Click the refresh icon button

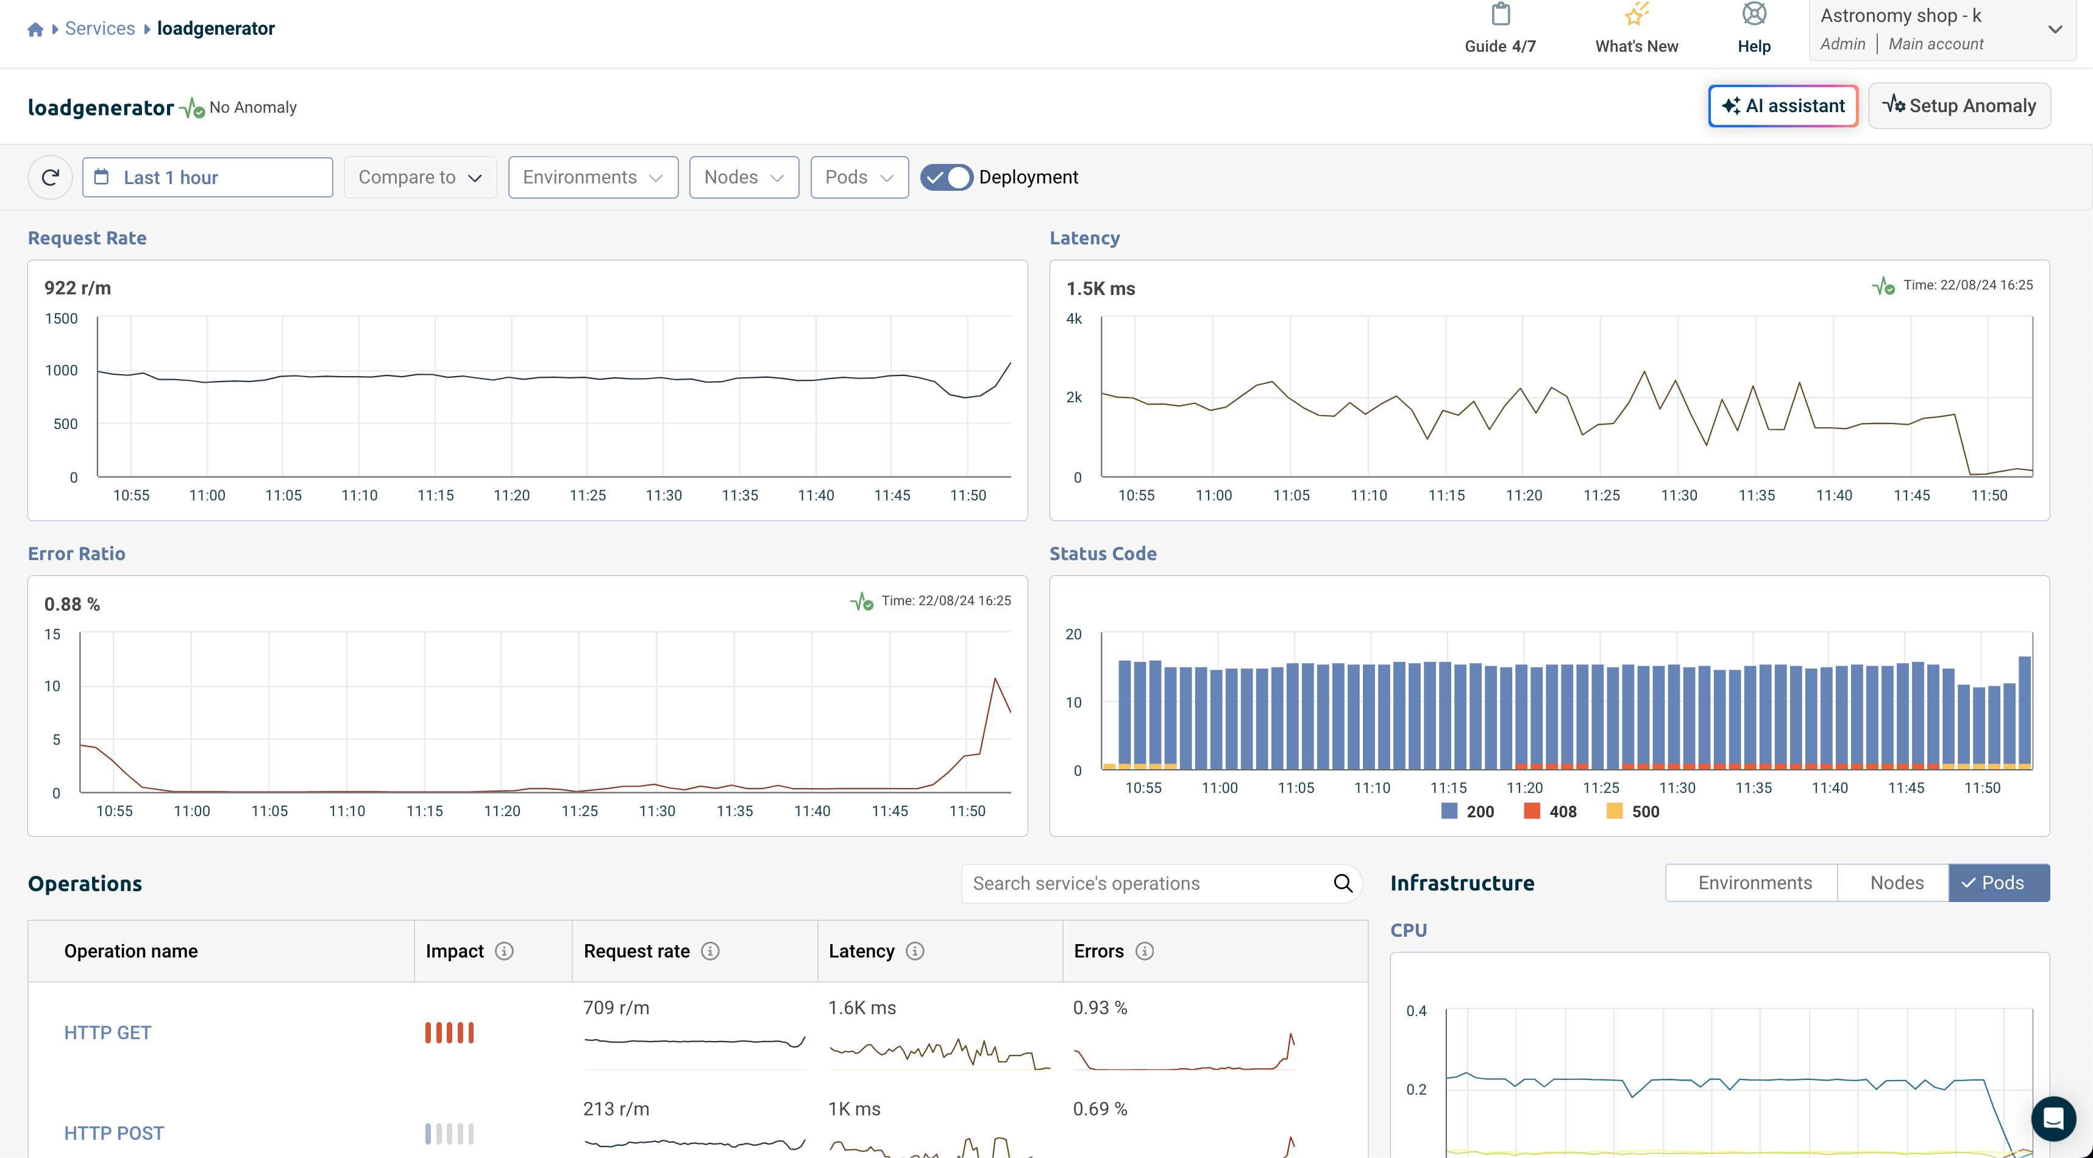pos(51,177)
